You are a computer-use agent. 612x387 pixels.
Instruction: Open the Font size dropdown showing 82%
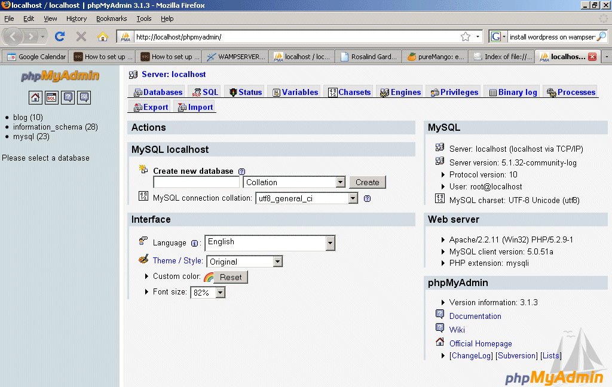tap(207, 292)
